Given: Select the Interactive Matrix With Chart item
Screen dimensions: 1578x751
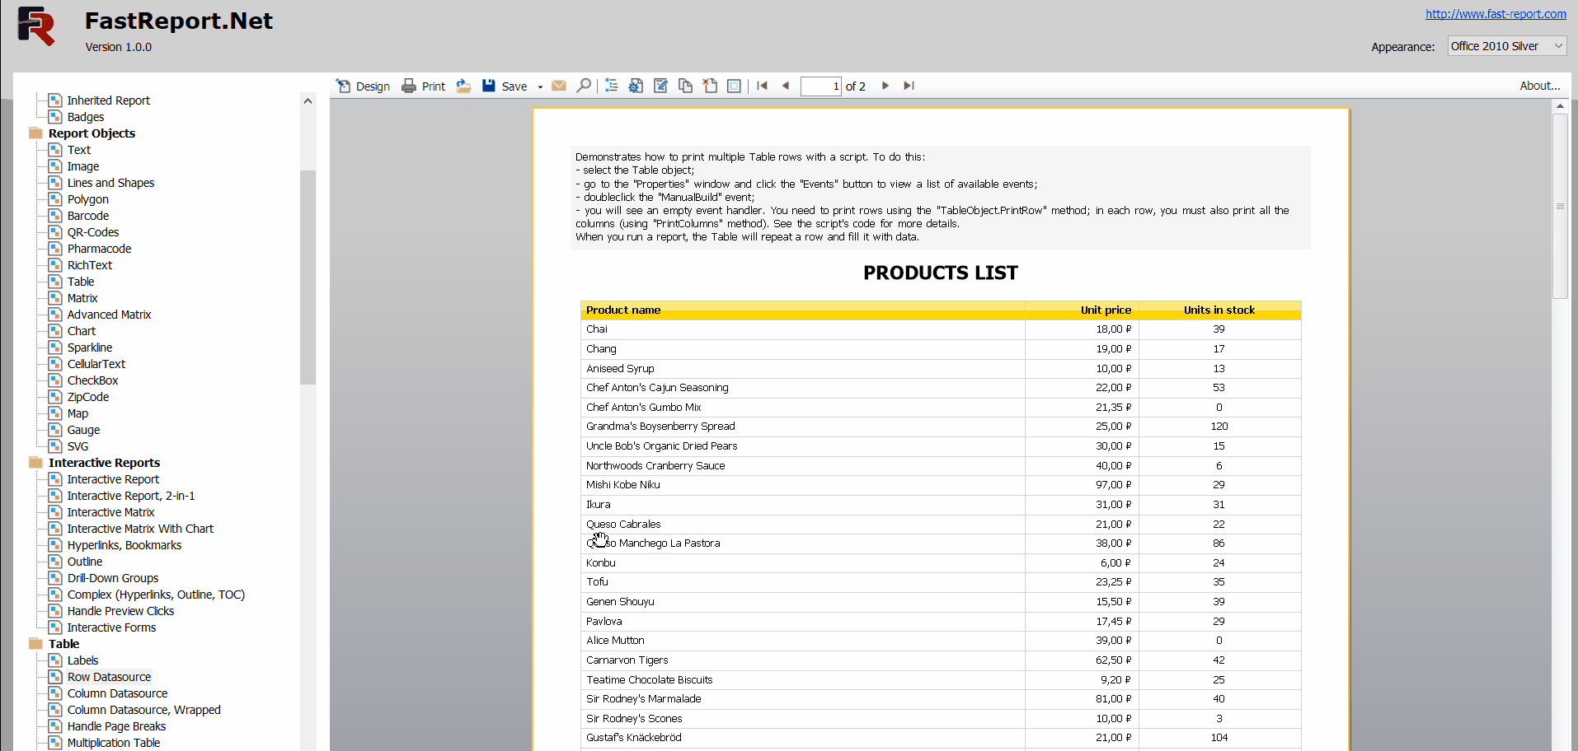Looking at the screenshot, I should click(x=140, y=529).
